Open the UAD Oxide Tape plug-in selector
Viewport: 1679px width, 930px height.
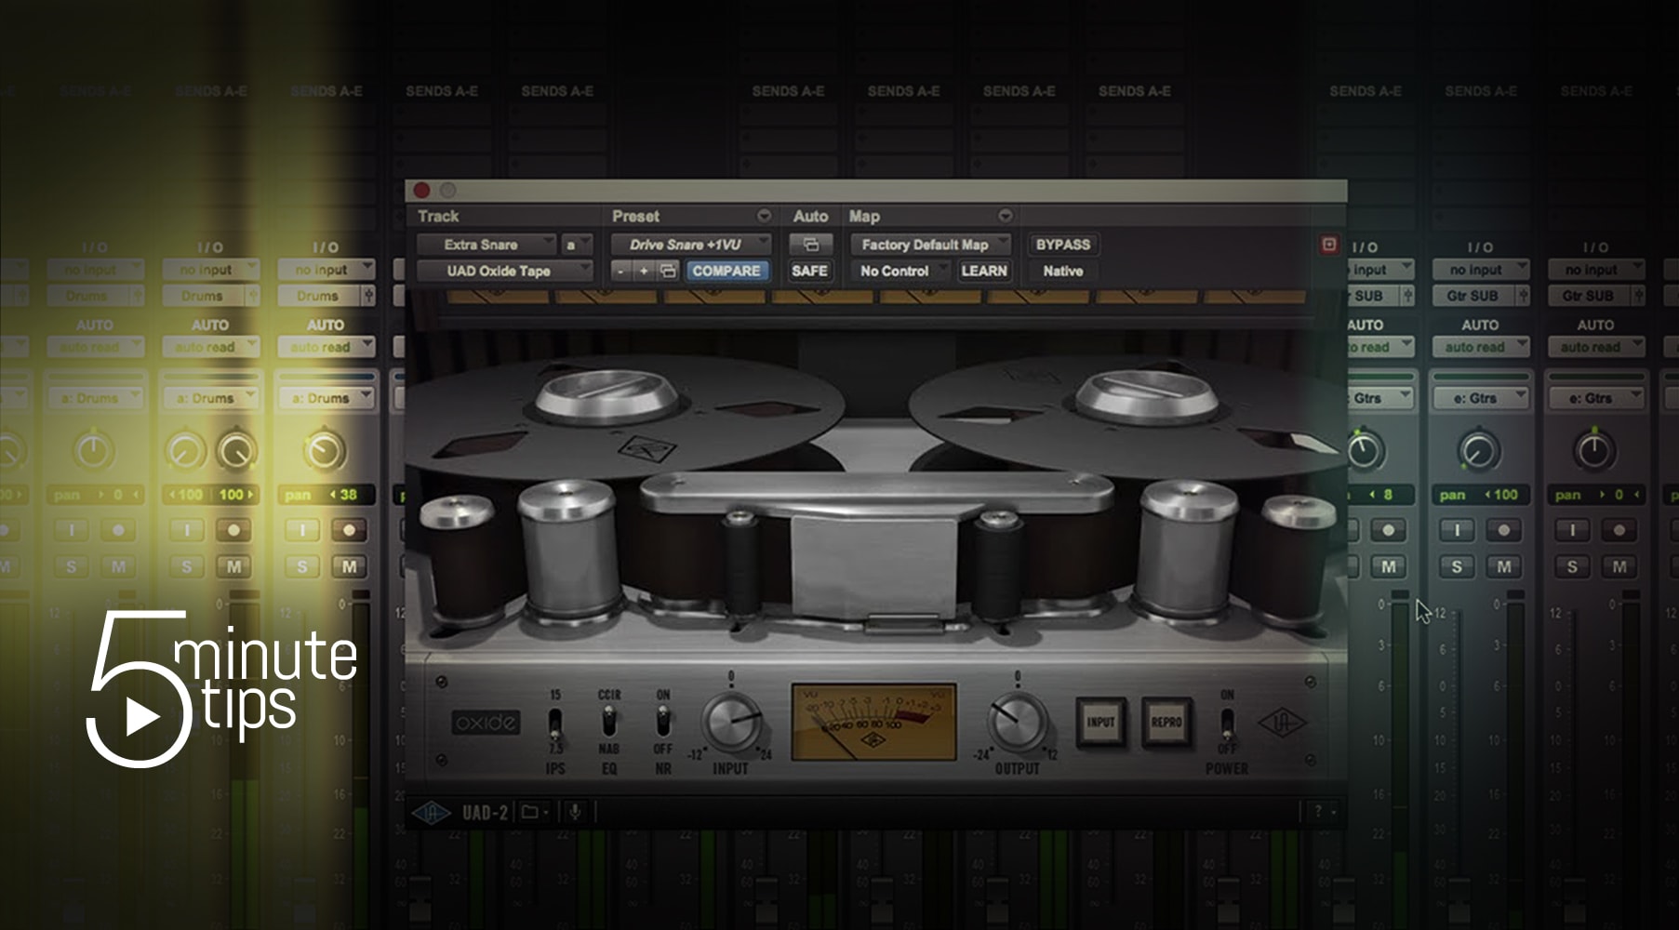(x=504, y=271)
